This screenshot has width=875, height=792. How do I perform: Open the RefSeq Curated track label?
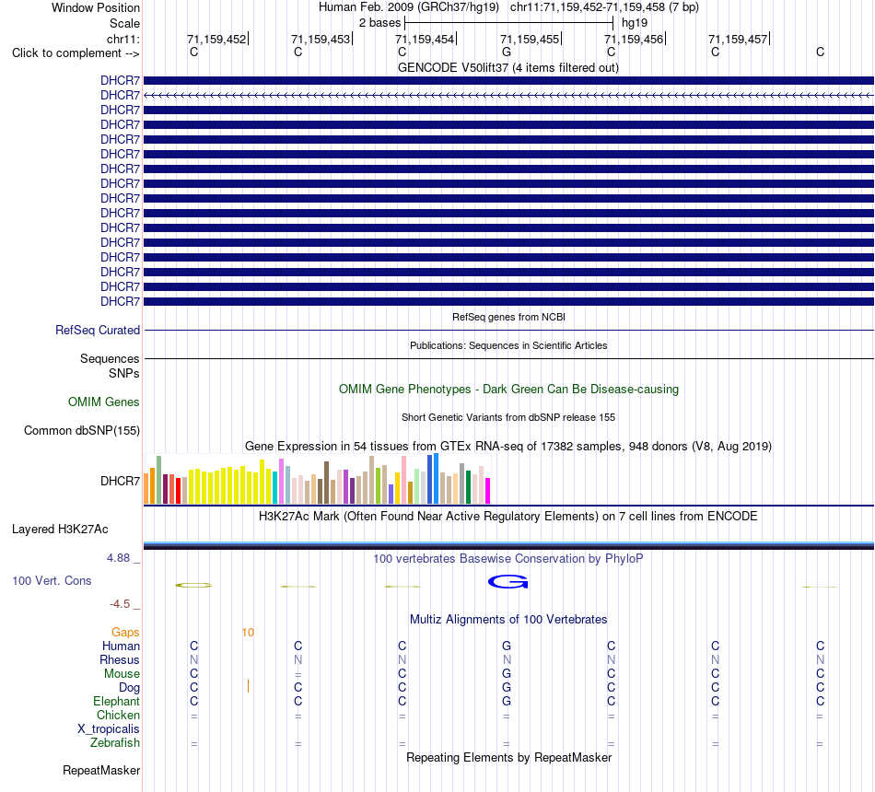[x=98, y=330]
